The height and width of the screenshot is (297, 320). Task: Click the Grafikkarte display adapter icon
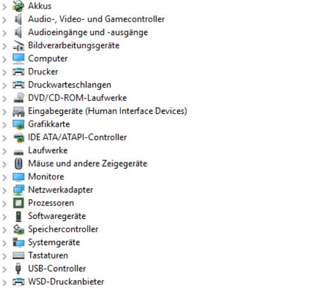coord(18,124)
